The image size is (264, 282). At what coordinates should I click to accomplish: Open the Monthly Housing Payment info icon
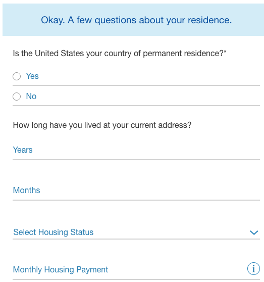pos(253,268)
